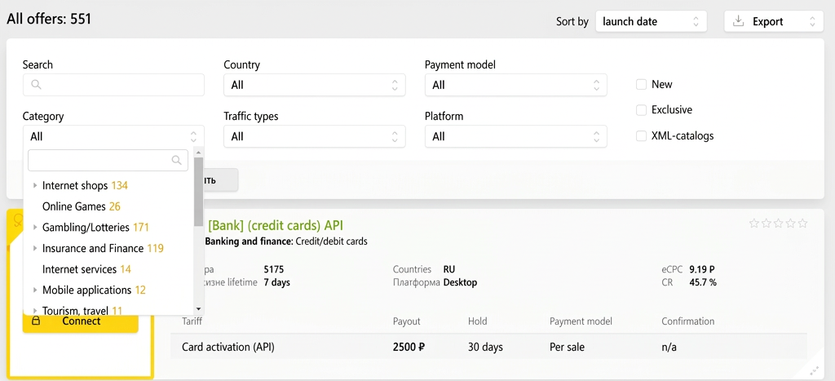Click the magnifier icon in Search field
Screen dimensions: 835x381
36,85
